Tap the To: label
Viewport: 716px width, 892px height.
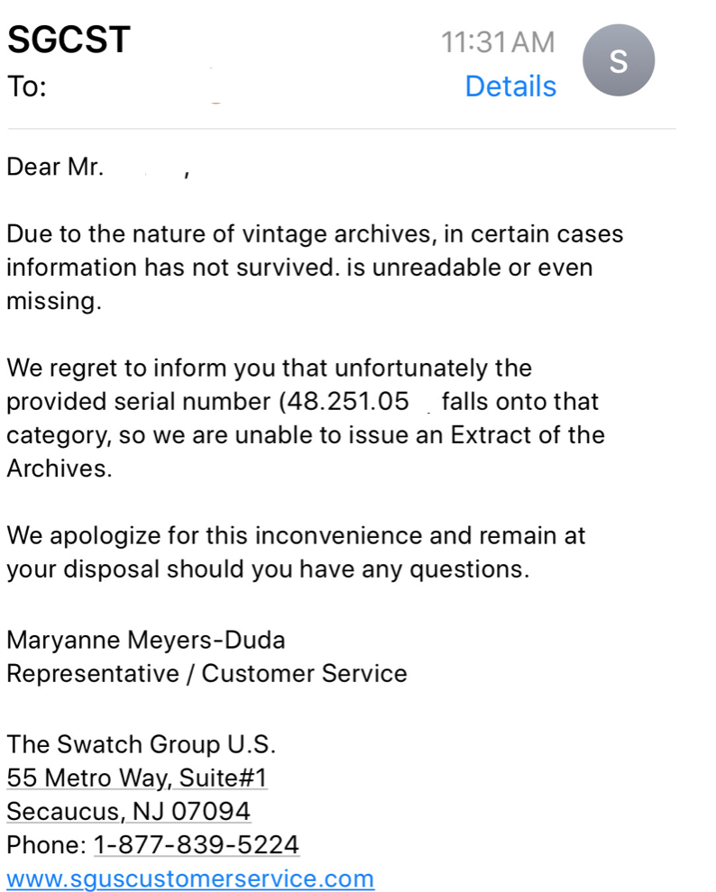click(x=23, y=87)
